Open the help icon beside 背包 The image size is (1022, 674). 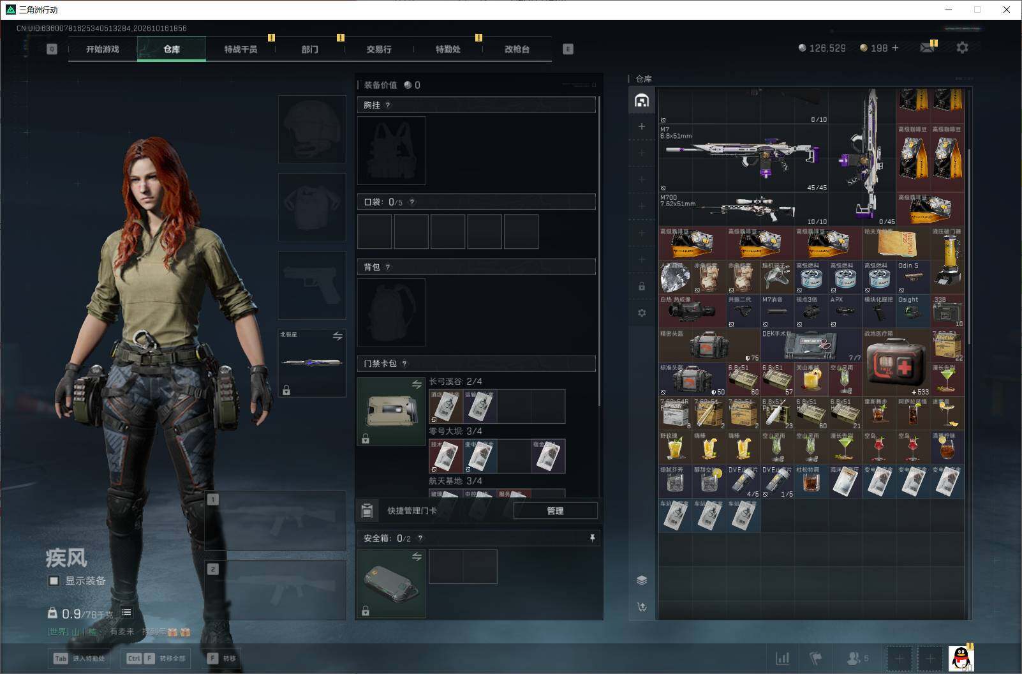coord(388,267)
